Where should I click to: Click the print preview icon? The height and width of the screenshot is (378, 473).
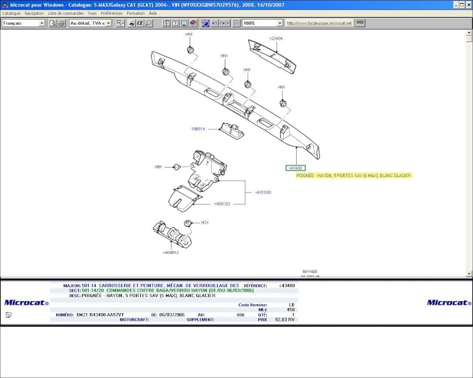click(x=53, y=23)
